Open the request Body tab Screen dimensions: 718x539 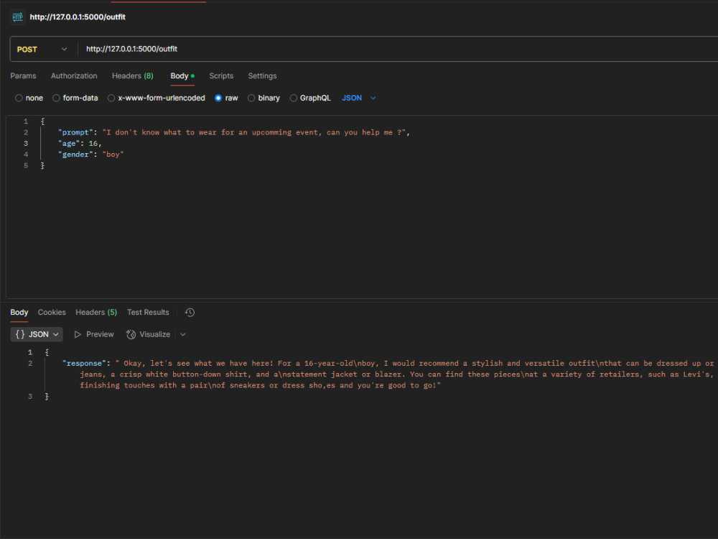[179, 76]
